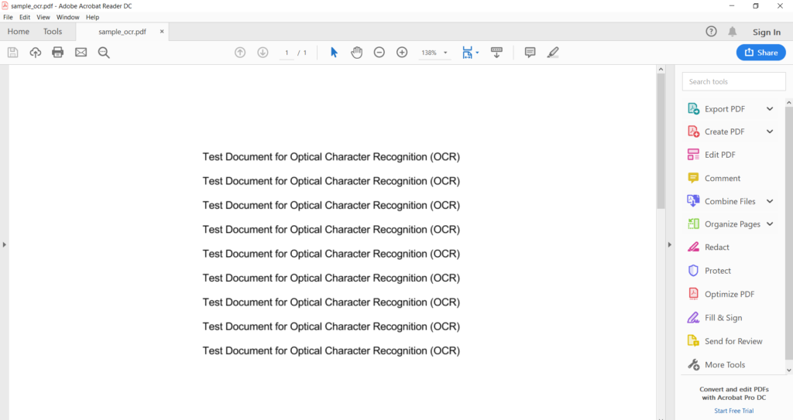Open Optimize PDF tool

coord(729,294)
